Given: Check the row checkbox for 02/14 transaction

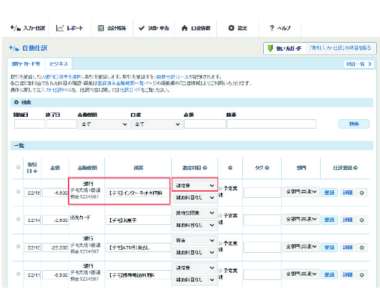Looking at the screenshot, I should click(18, 219).
